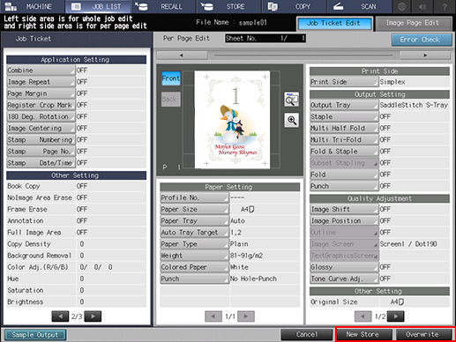Open the RECALL tab
This screenshot has width=456, height=342.
[163, 6]
